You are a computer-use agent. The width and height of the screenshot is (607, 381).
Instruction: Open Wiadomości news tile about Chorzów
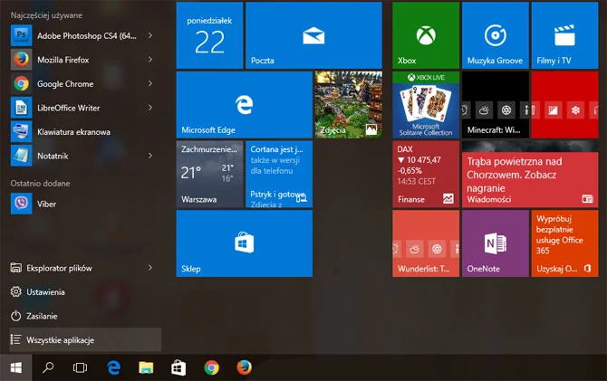530,174
